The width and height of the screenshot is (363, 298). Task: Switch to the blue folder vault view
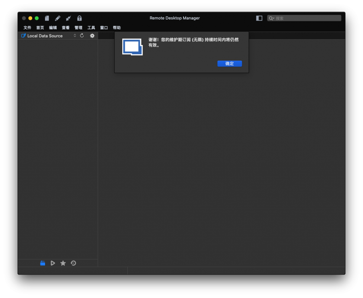[x=43, y=263]
